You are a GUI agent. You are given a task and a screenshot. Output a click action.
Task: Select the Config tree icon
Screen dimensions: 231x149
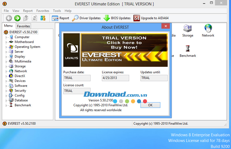(11, 95)
